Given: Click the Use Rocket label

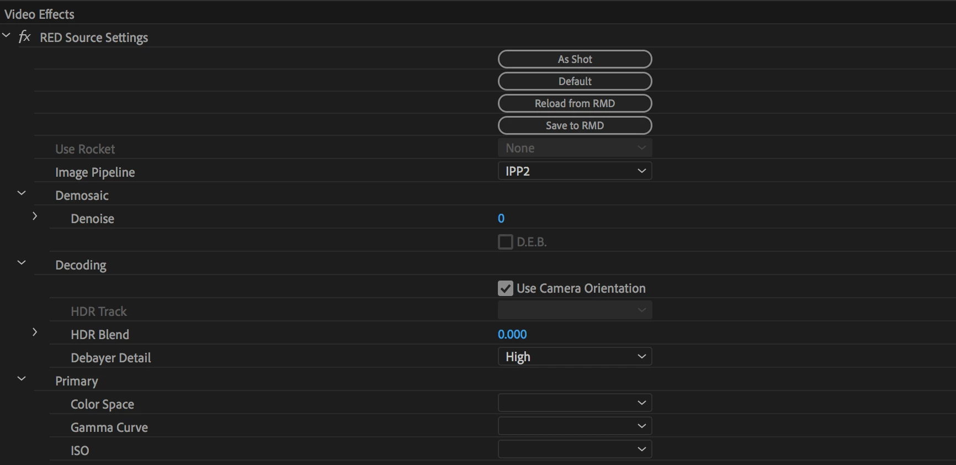Looking at the screenshot, I should tap(85, 149).
